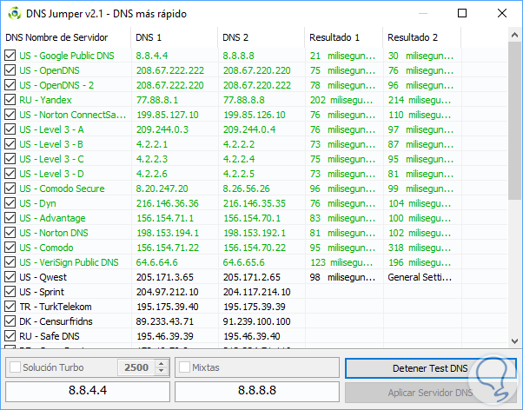This screenshot has width=523, height=410.
Task: Select the US - Advantage row
Action: point(255,218)
